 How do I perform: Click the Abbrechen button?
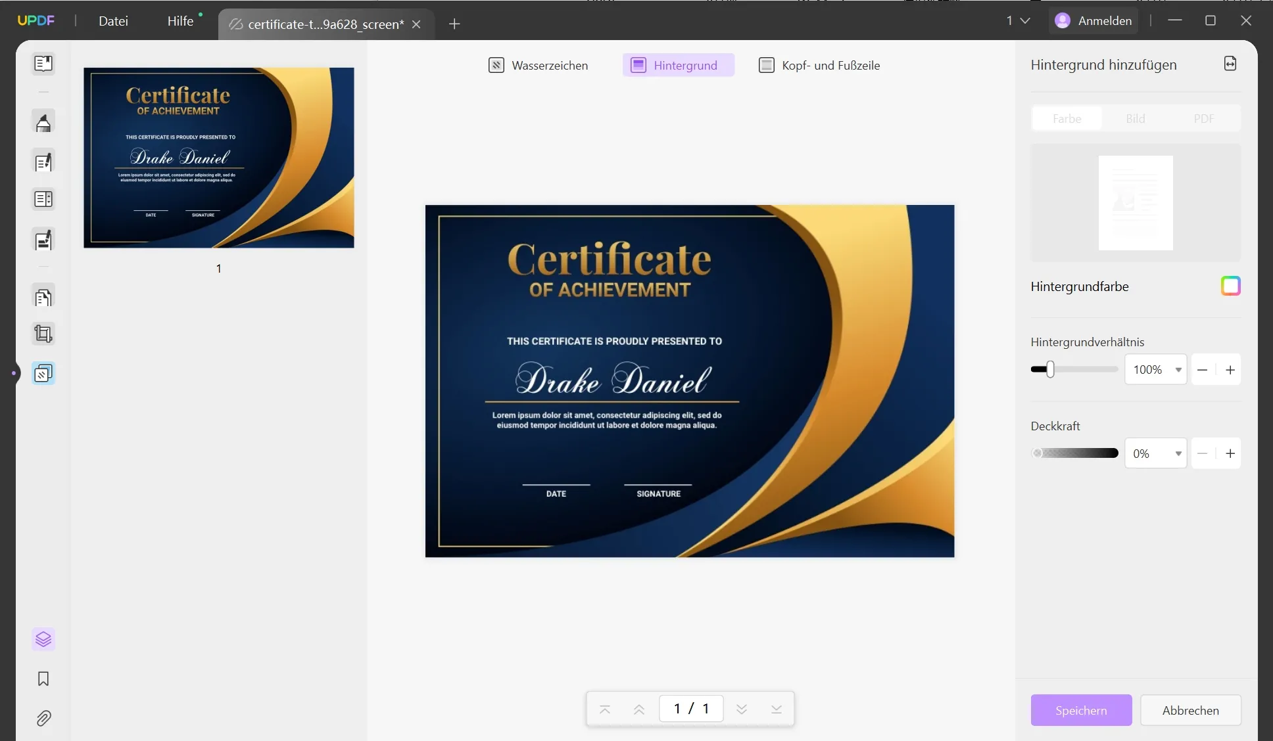(x=1190, y=710)
